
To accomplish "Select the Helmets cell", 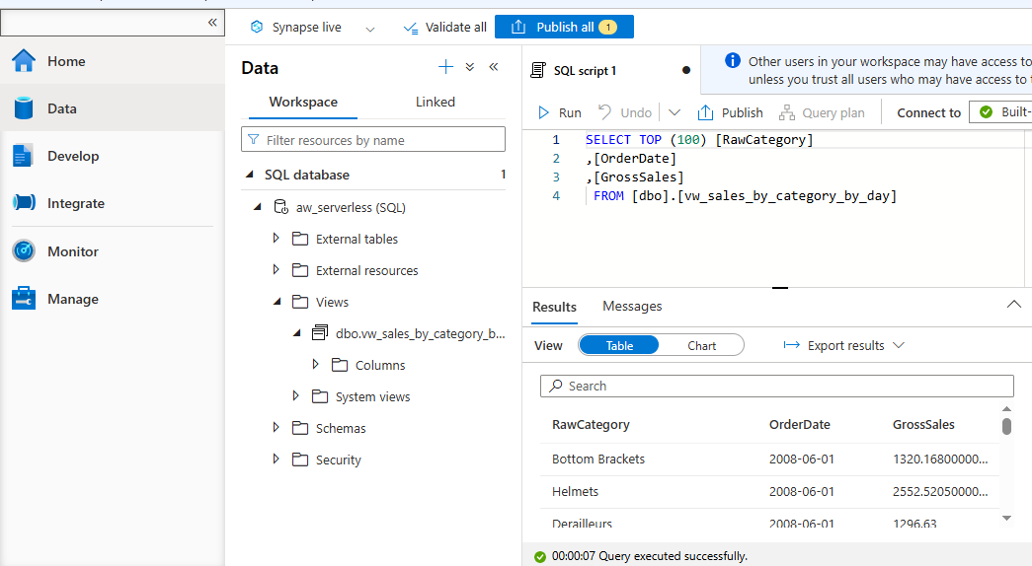I will point(575,491).
